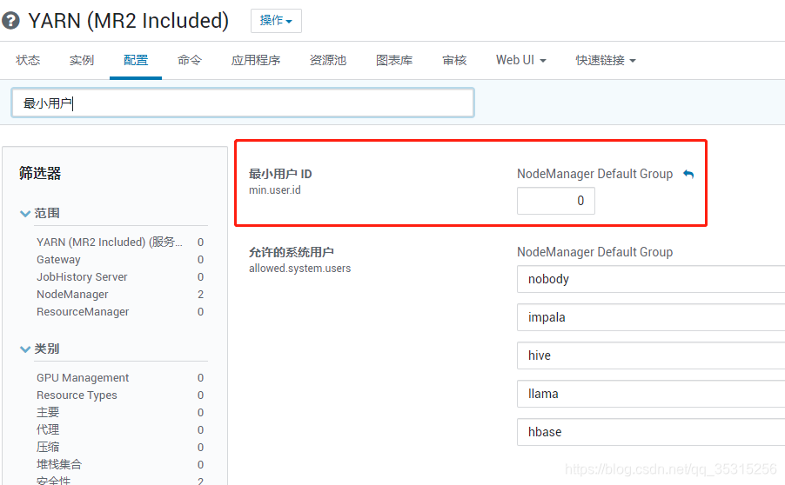Go to the 资源池 resource pools tab

[328, 60]
